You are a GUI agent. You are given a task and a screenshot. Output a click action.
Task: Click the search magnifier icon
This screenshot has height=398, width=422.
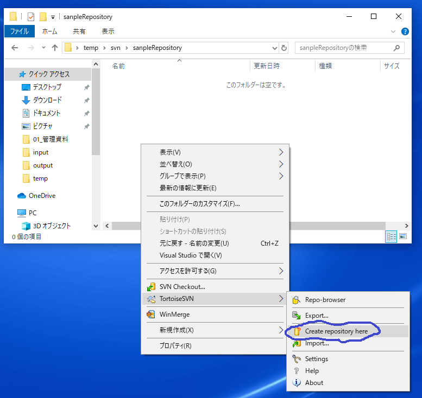click(x=396, y=48)
